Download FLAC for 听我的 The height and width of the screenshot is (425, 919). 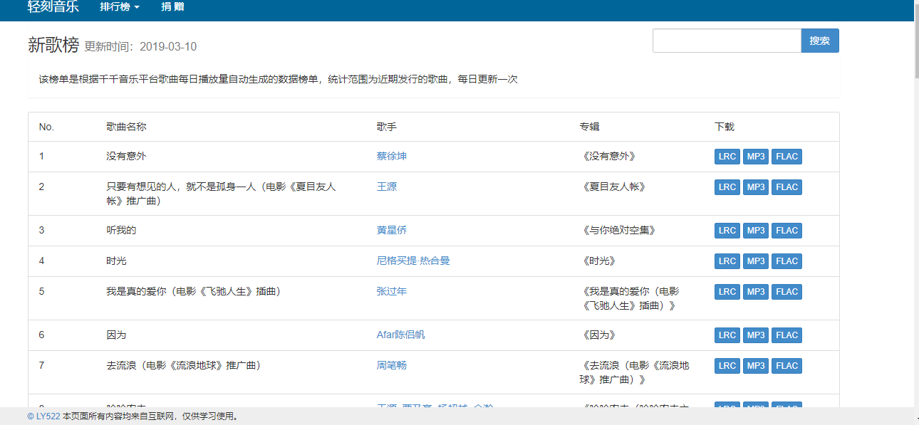[786, 231]
